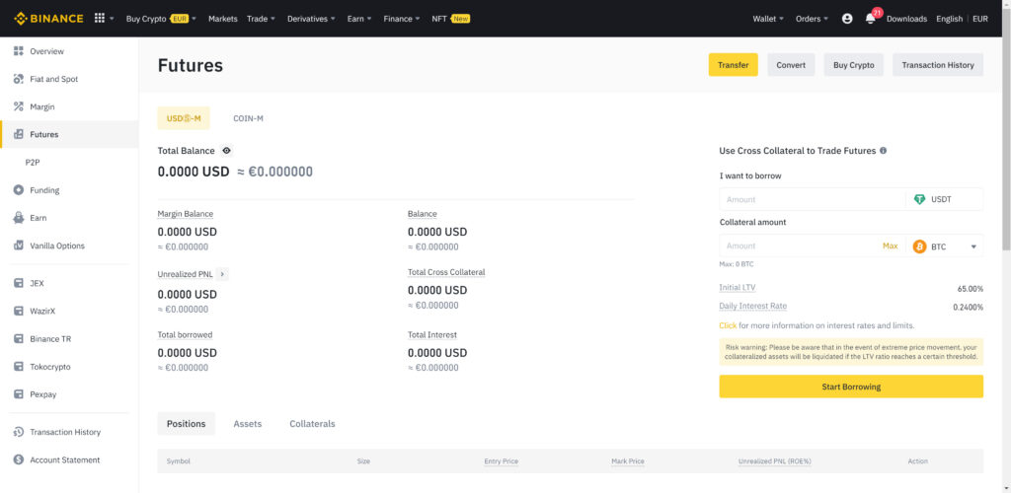Click the Total Cross Collateral label
1011x493 pixels.
pos(446,272)
